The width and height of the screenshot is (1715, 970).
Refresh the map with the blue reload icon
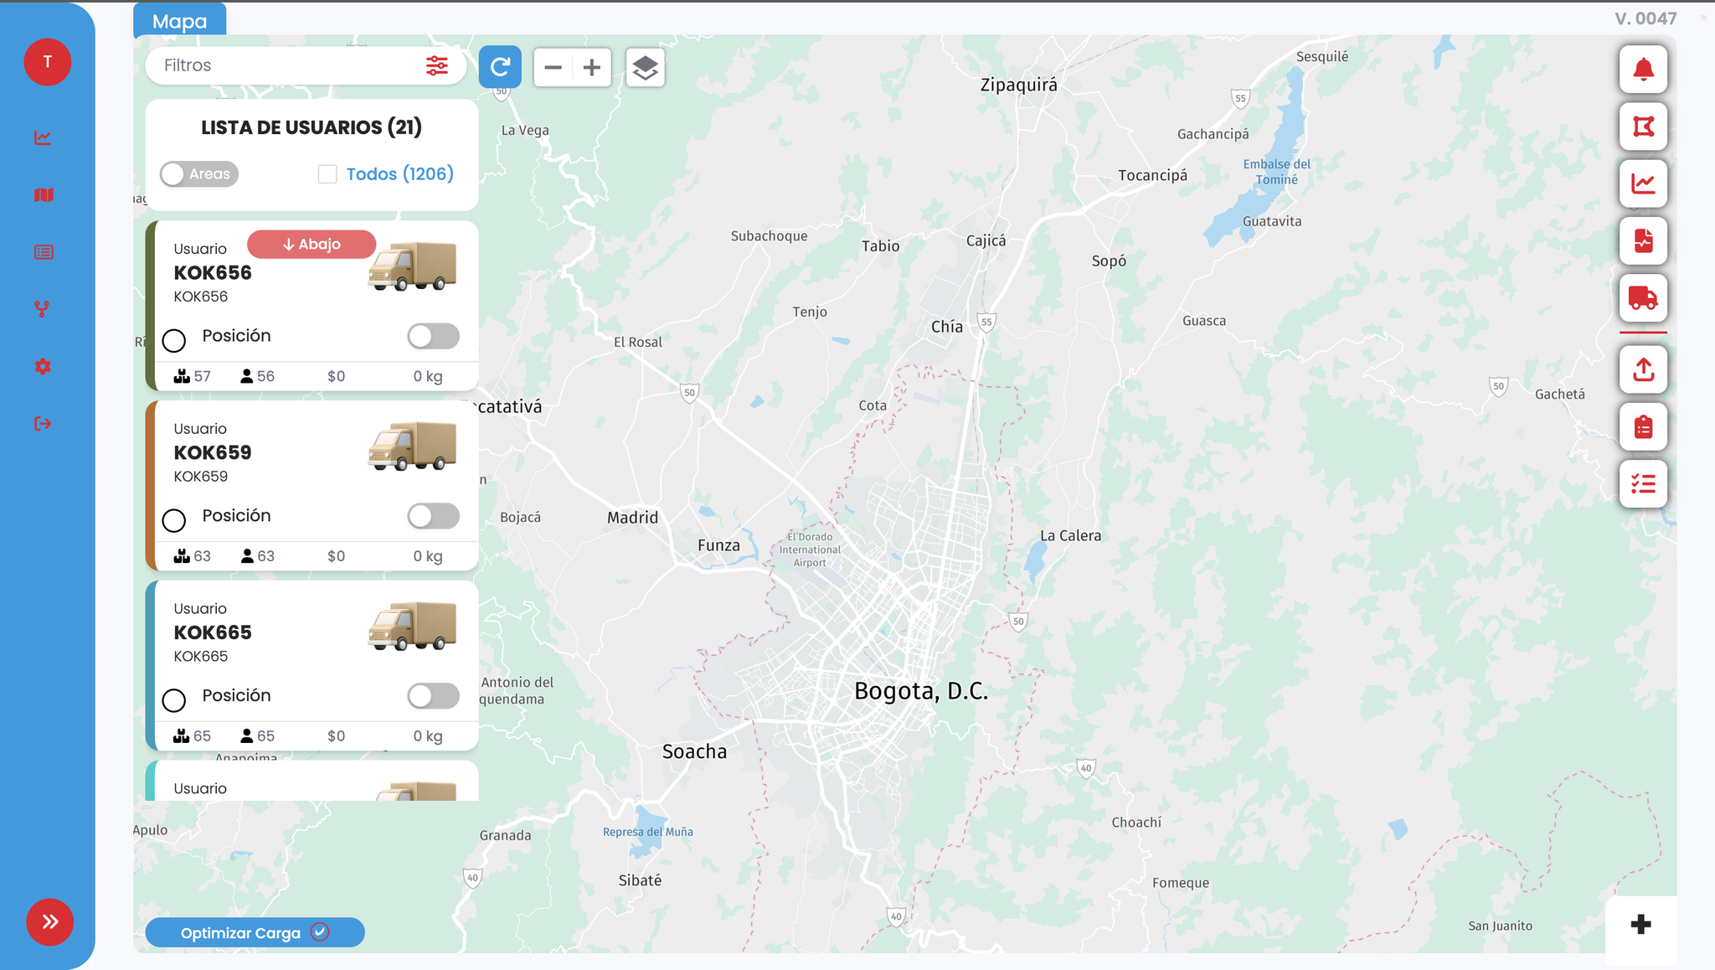click(x=500, y=67)
